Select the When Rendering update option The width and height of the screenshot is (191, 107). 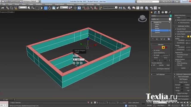tap(176, 63)
